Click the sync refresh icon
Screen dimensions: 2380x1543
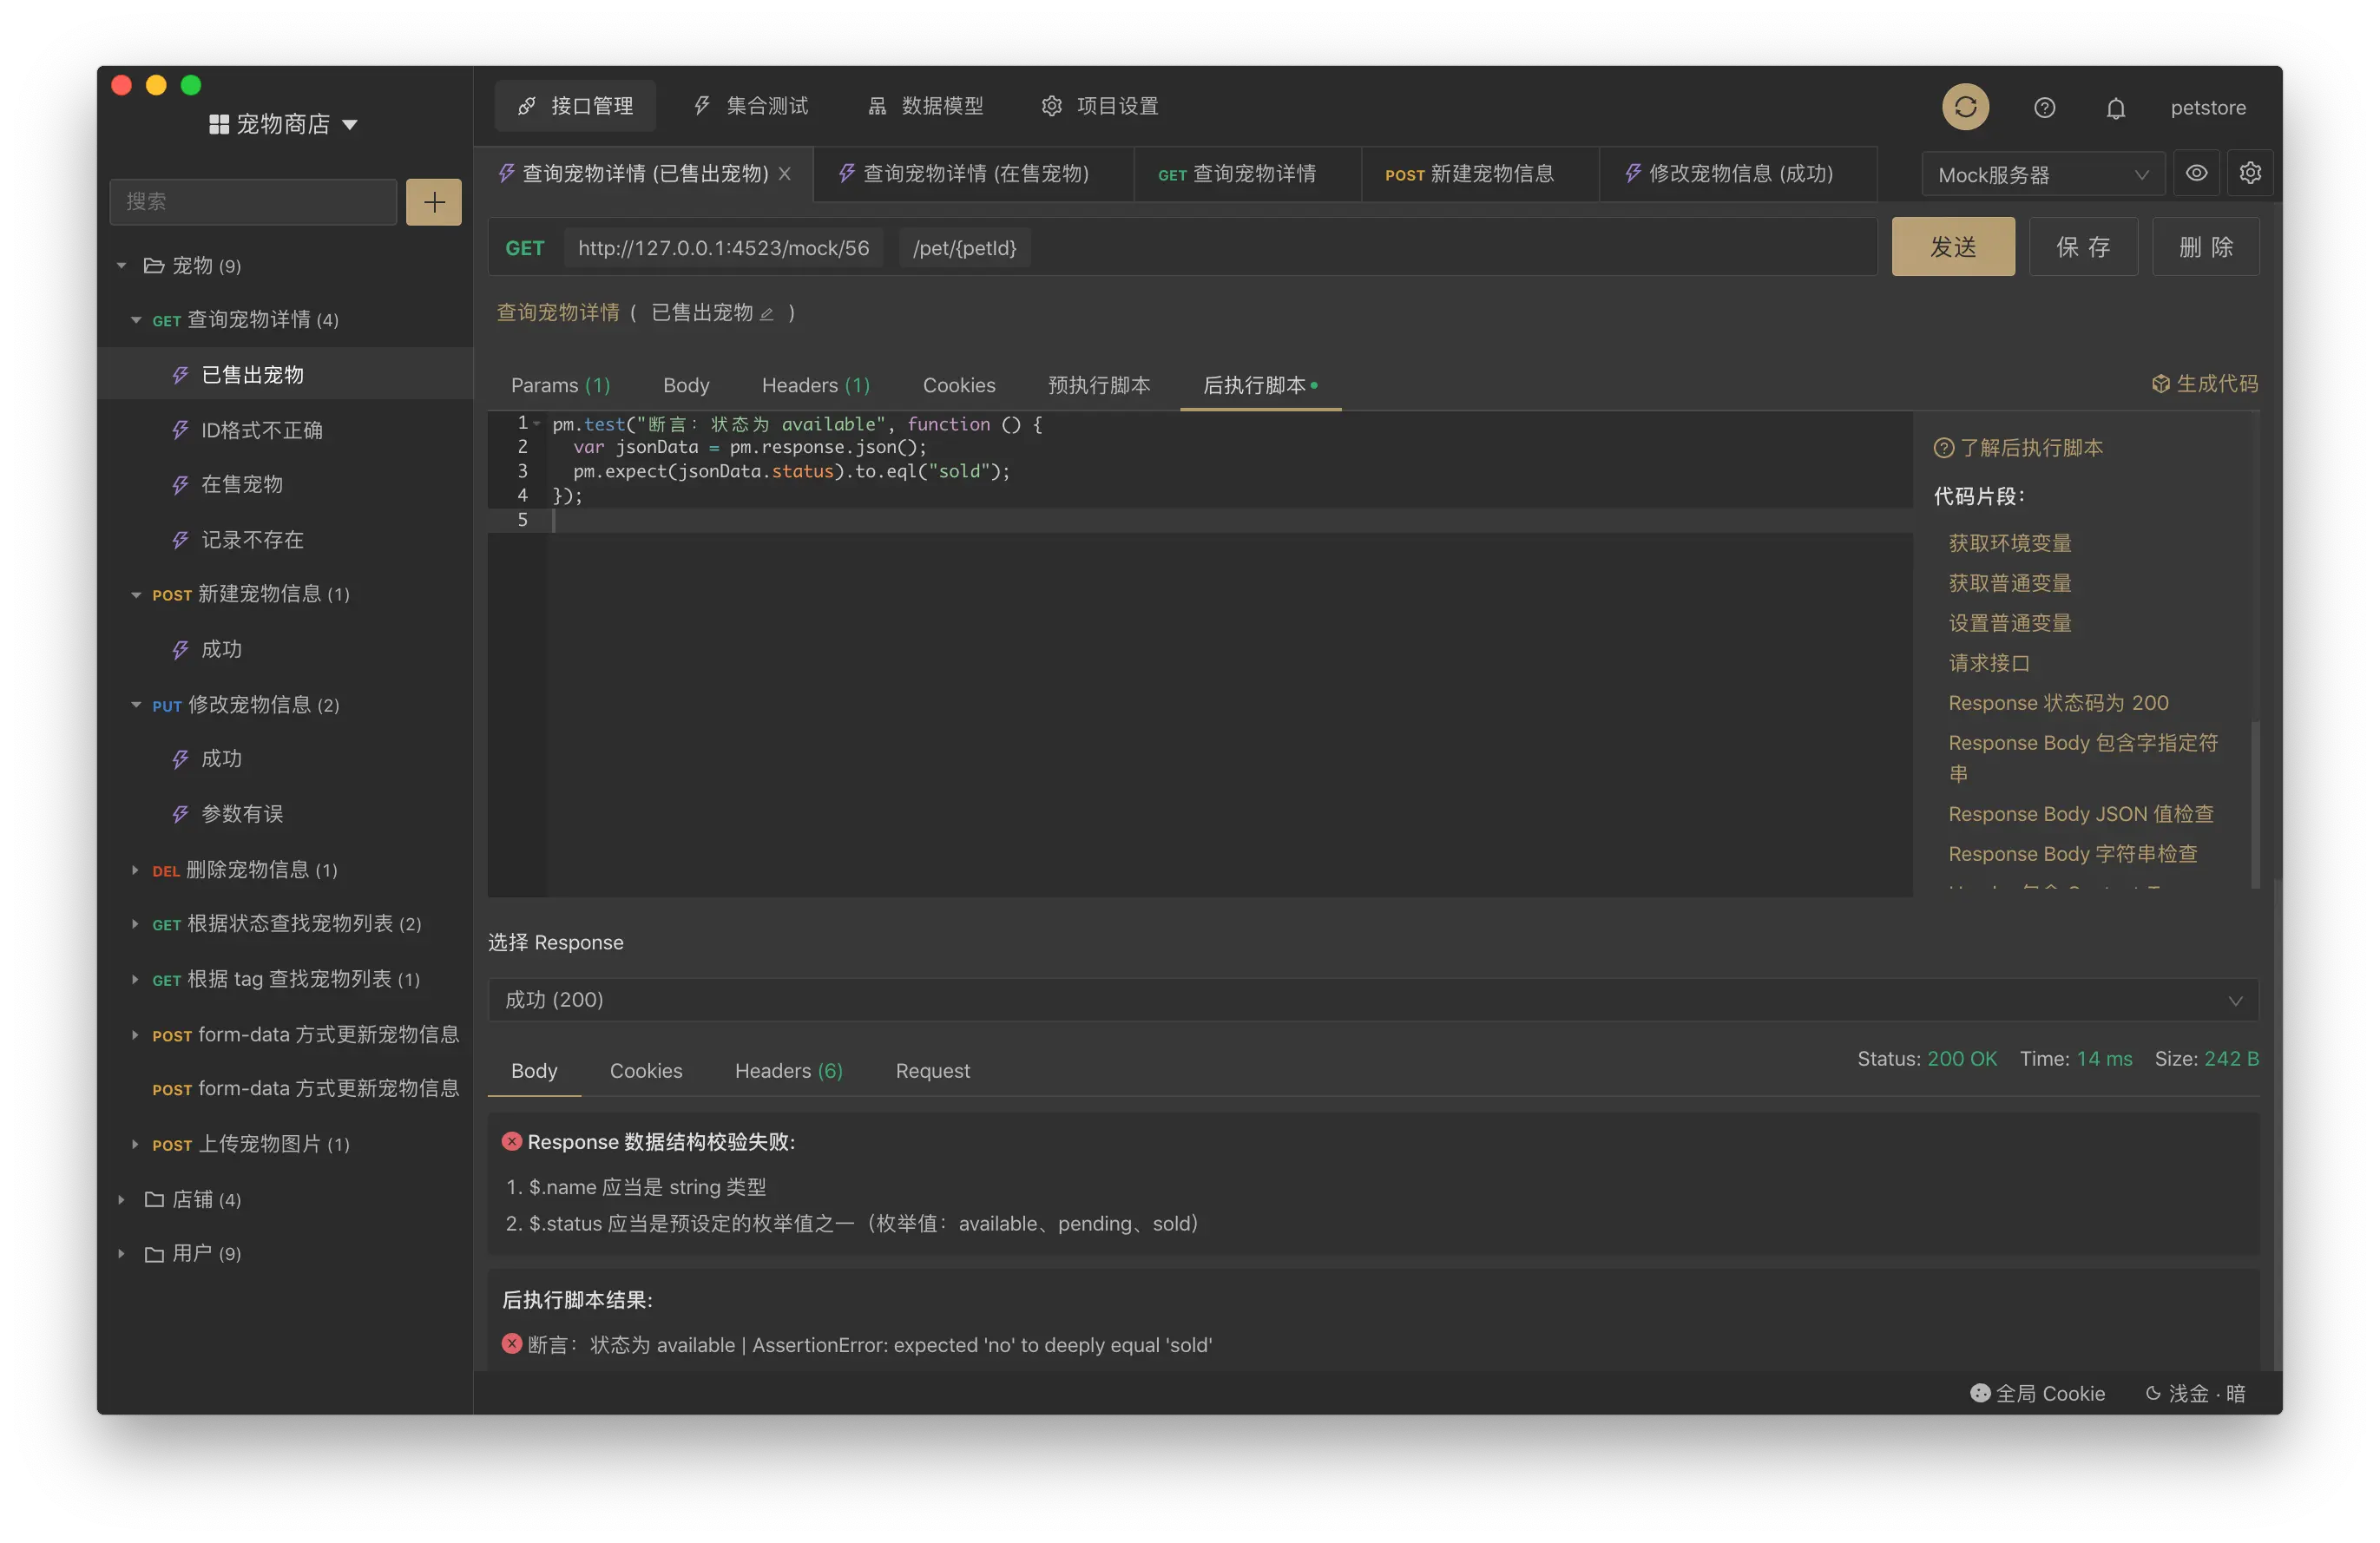click(1965, 107)
